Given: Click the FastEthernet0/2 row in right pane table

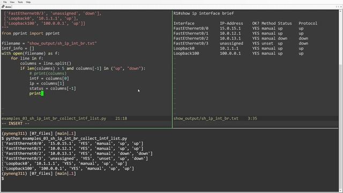Looking at the screenshot, I should (241, 39).
